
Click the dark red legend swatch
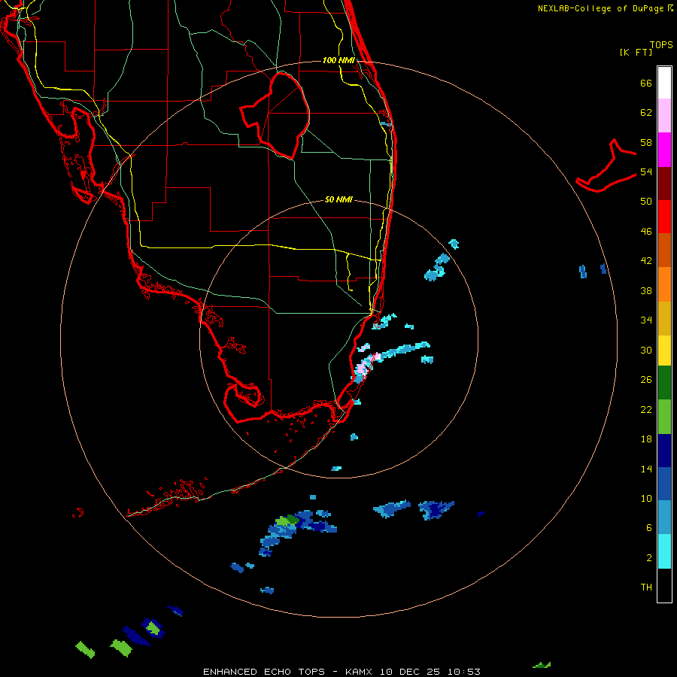point(664,183)
